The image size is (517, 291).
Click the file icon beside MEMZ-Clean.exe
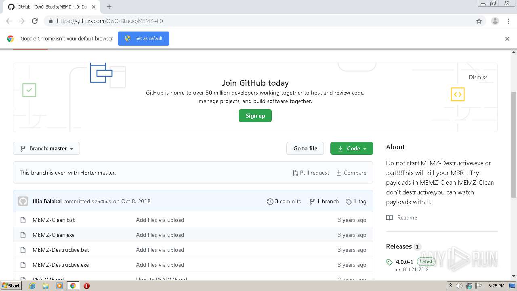pos(23,235)
